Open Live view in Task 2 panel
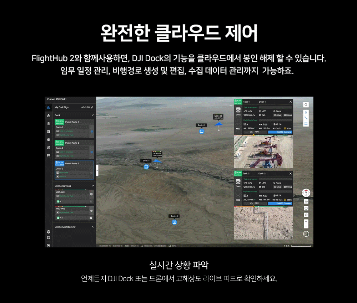The width and height of the screenshot is (357, 303). [277, 187]
